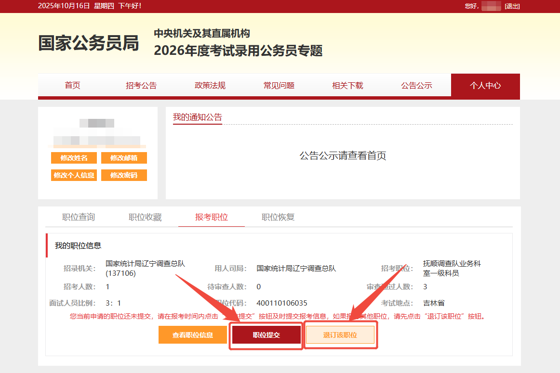560x373 pixels.
Task: Select 常见问题 in the navigation bar
Action: 279,86
